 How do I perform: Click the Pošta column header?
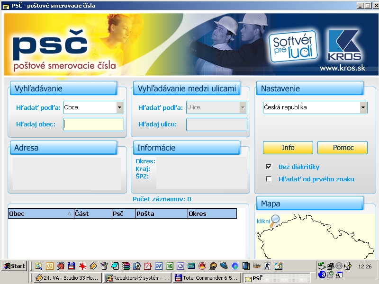tap(162, 214)
